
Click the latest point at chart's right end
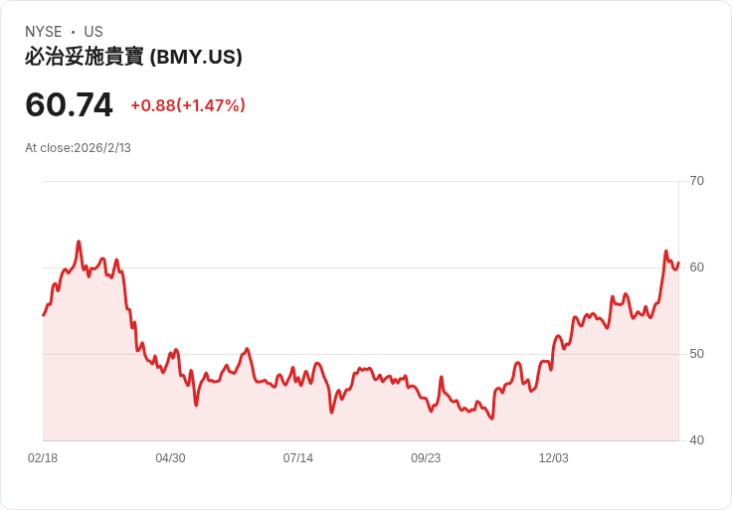point(678,262)
